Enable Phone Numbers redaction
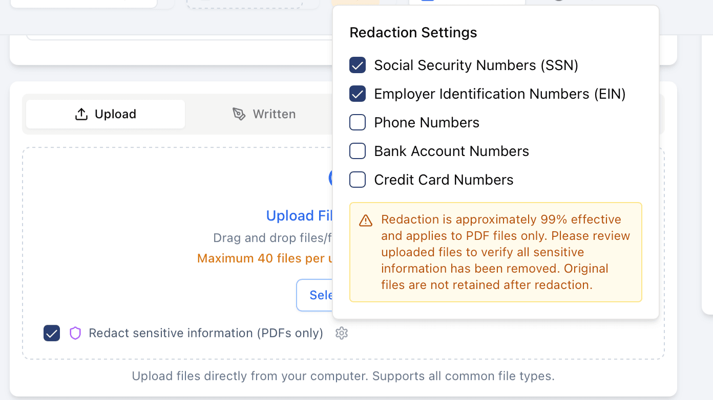Image resolution: width=713 pixels, height=400 pixels. pos(358,122)
